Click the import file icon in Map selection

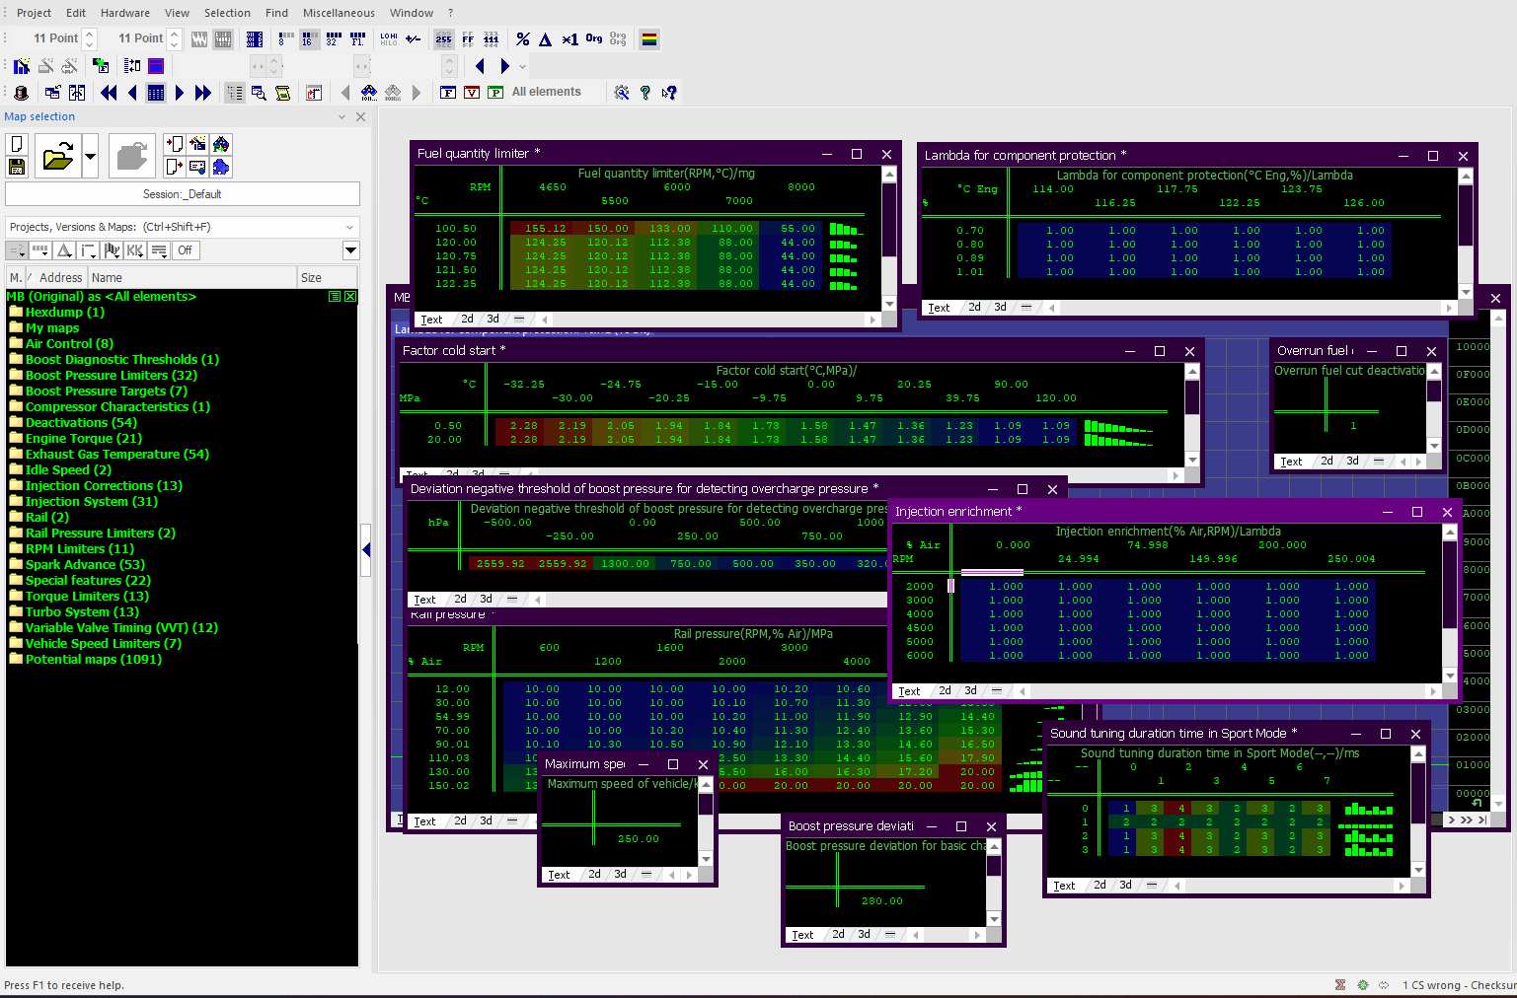coord(174,144)
